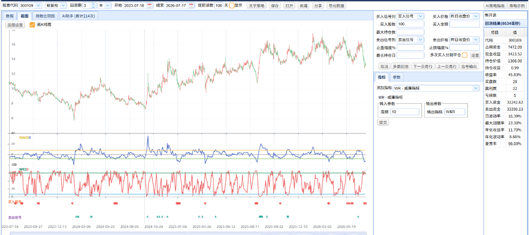Toggle the 画K线图 checkbox
The width and height of the screenshot is (529, 235).
(32, 25)
